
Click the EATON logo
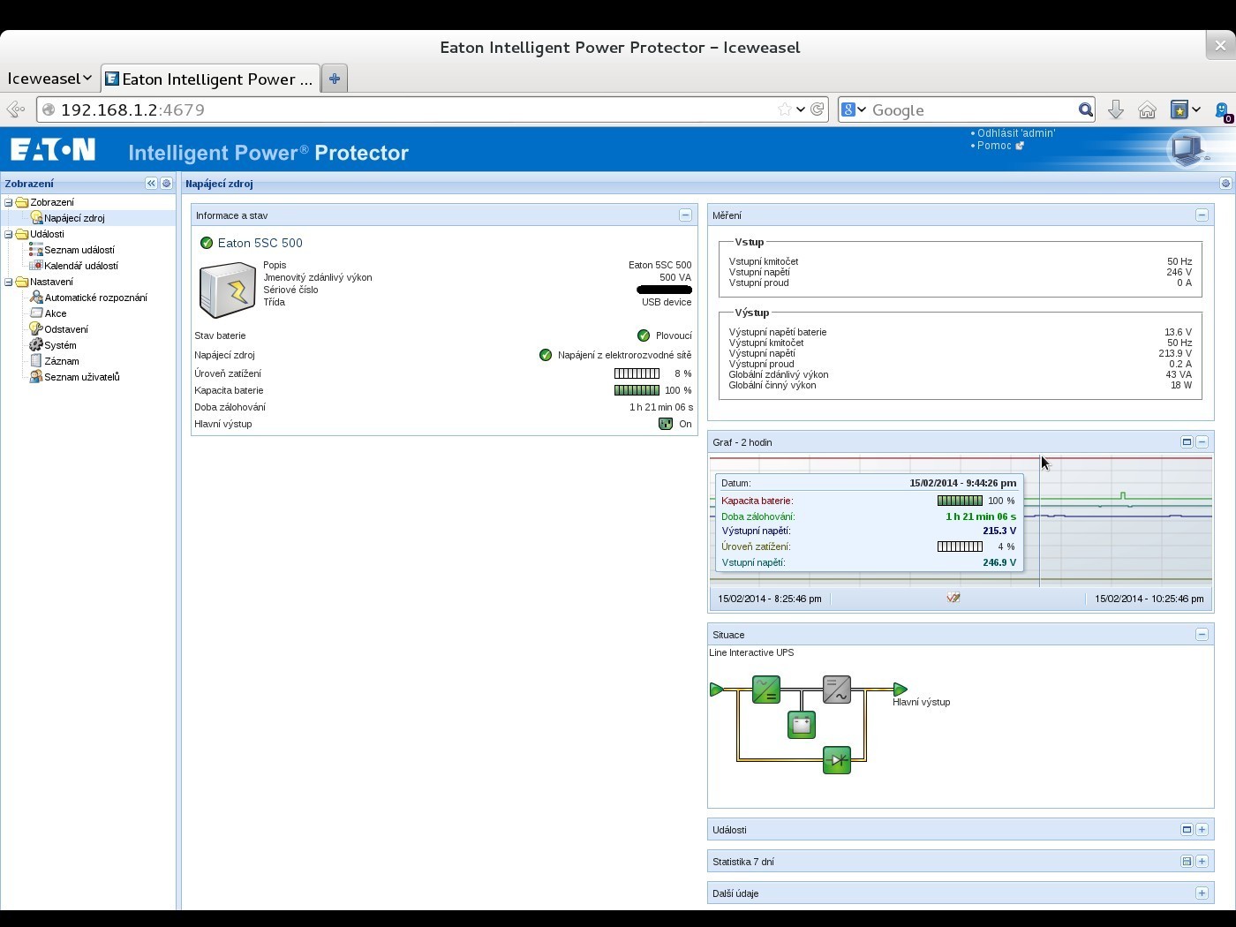click(53, 150)
